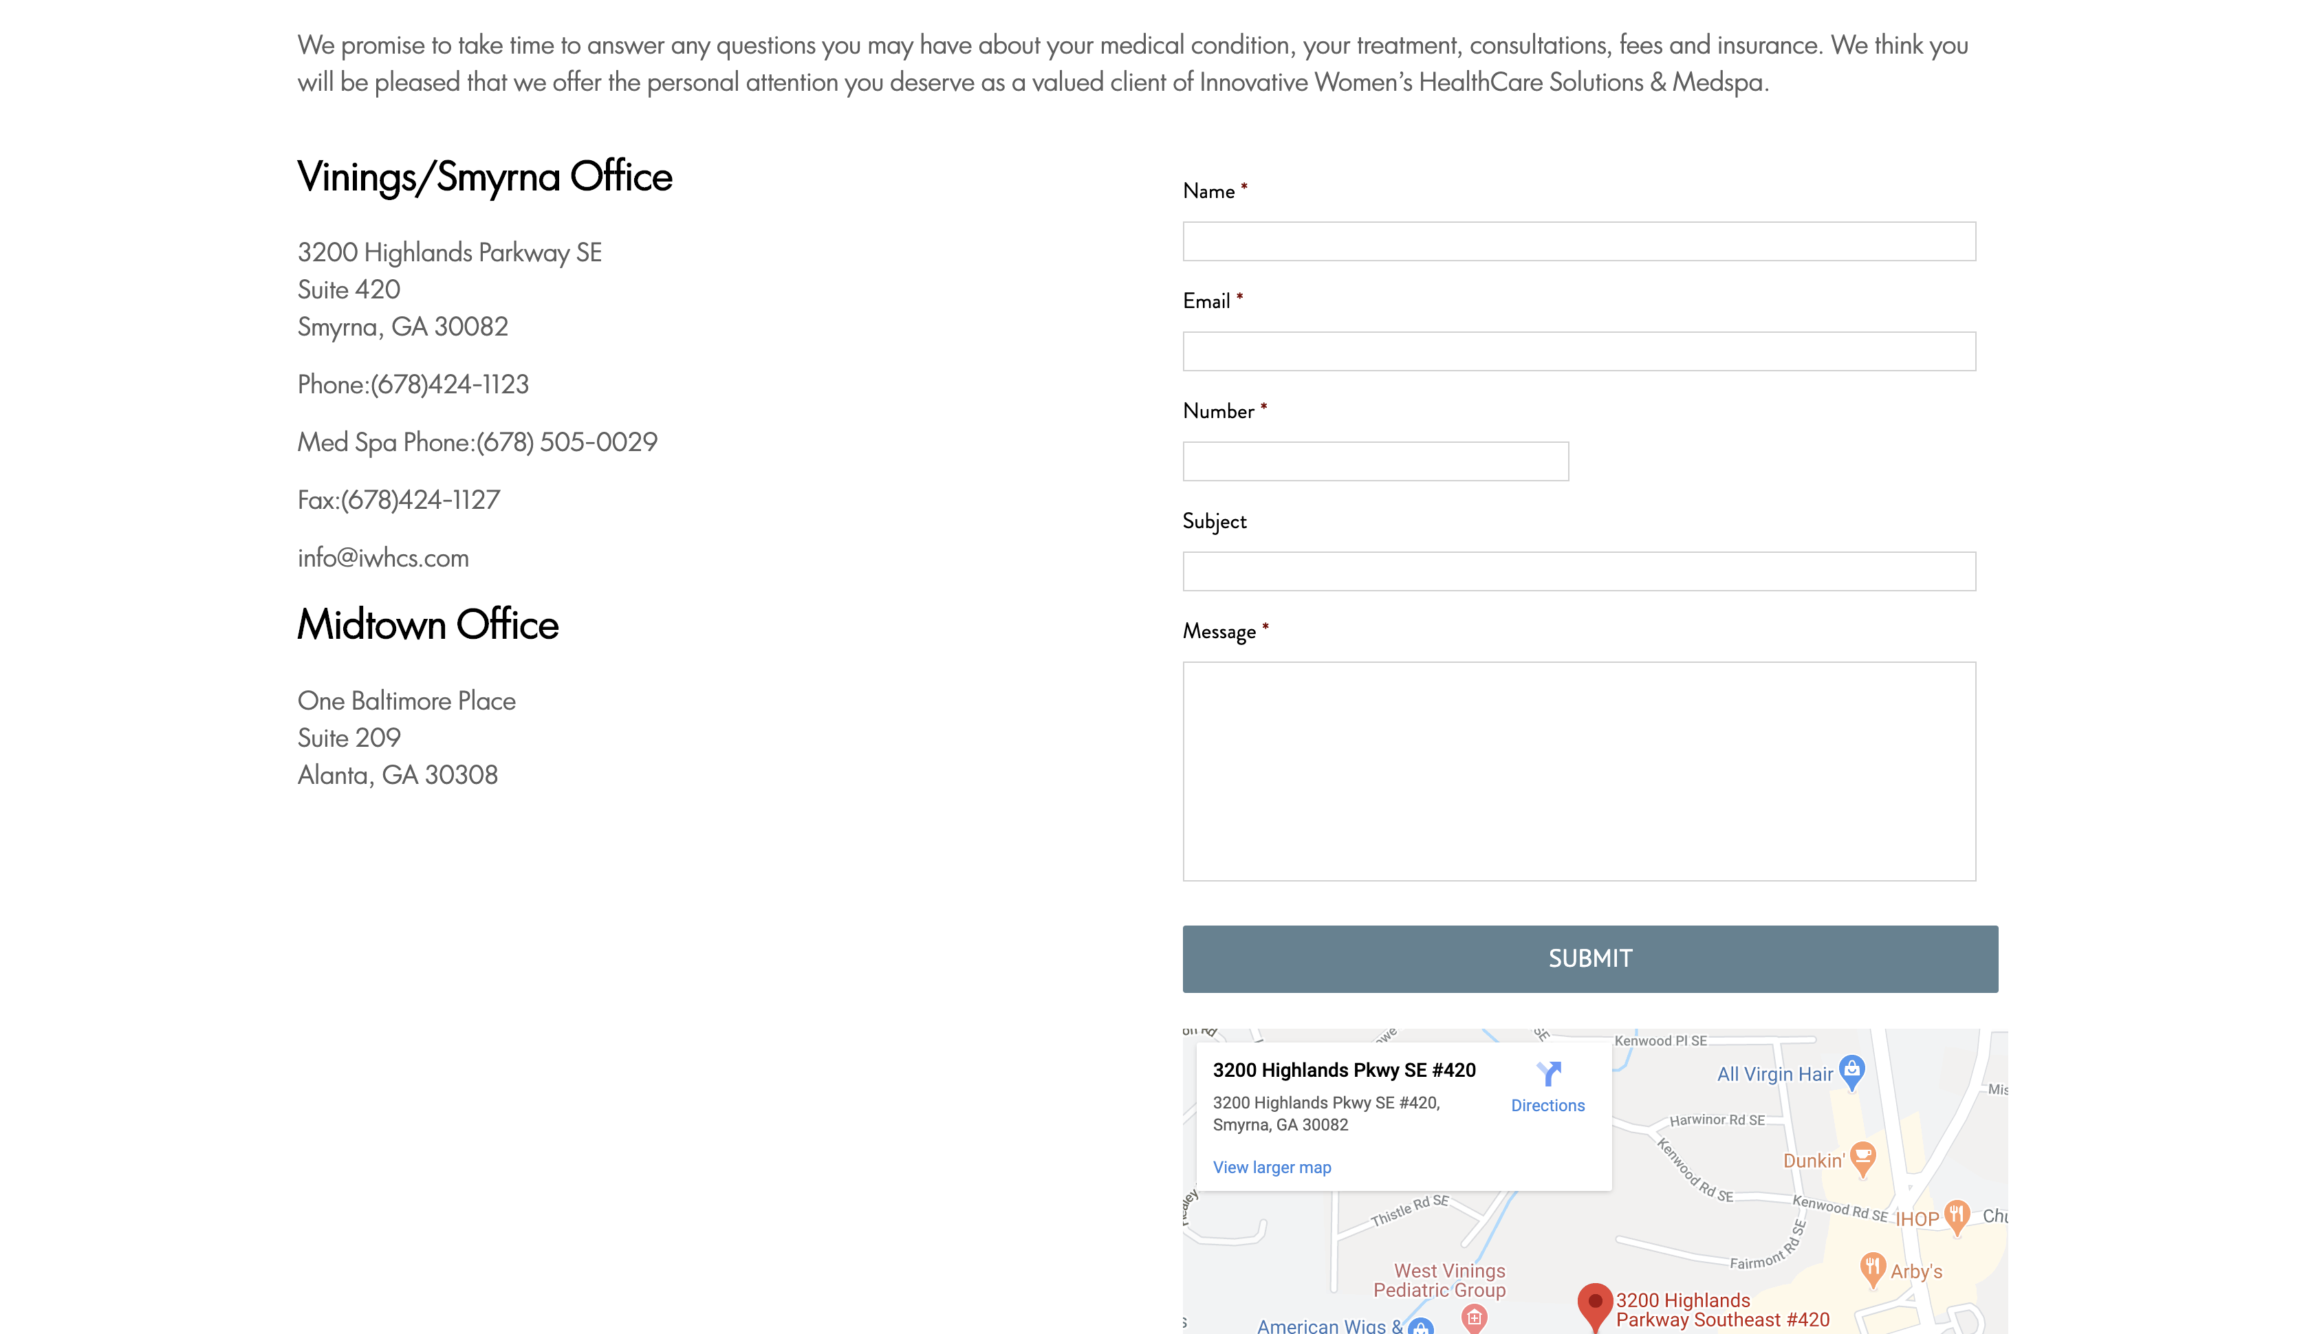Click the Fax:(678)424-1127 line
The width and height of the screenshot is (2304, 1334).
tap(399, 500)
